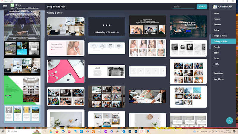Click the four-card features section in preview
The height and width of the screenshot is (134, 238).
coord(22,114)
